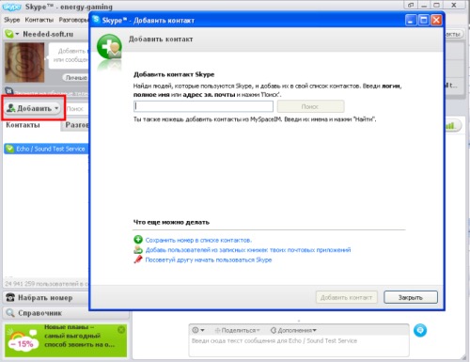This screenshot has width=470, height=362.
Task: Click the 24 941 259 users online status text
Action: [x=46, y=284]
